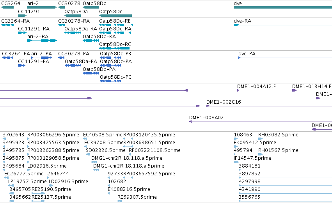Open EST RP003129058.5prime
Viewport: 332px width, 203px height.
[x=53, y=158]
